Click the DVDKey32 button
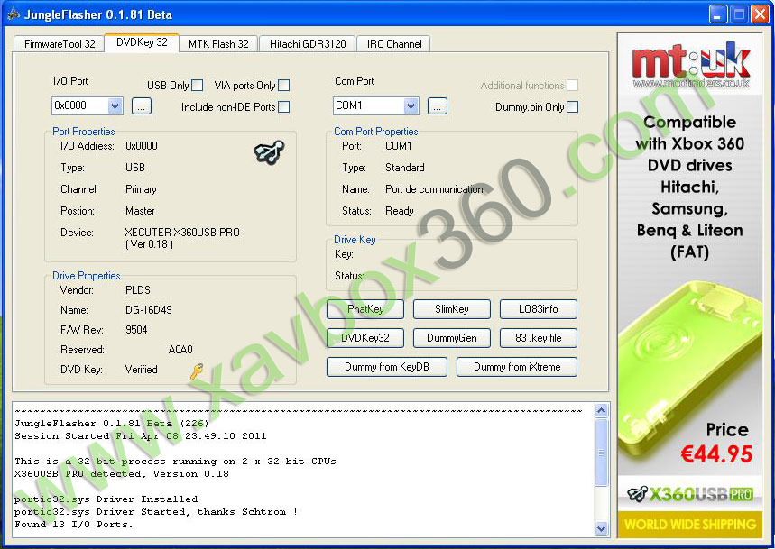775x549 pixels. [x=365, y=338]
